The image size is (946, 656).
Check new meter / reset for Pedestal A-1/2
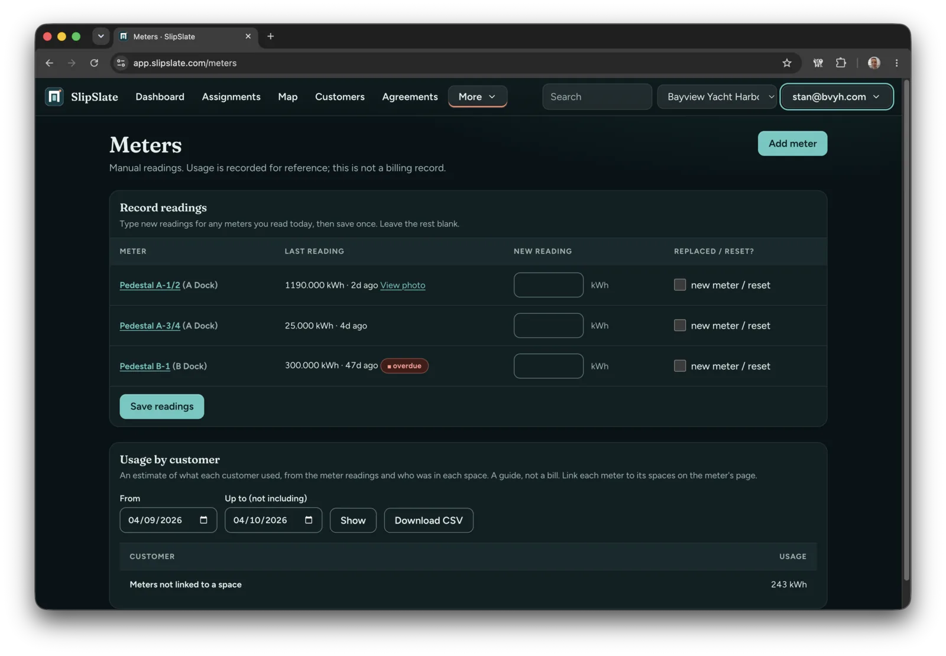pos(680,285)
